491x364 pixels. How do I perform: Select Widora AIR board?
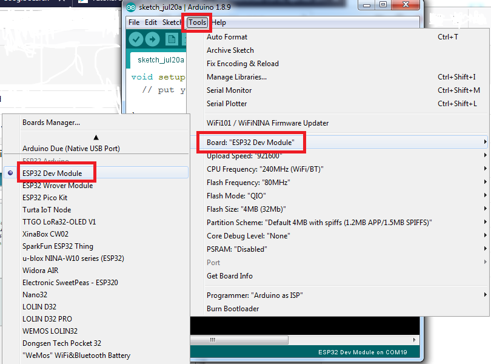[96, 271]
